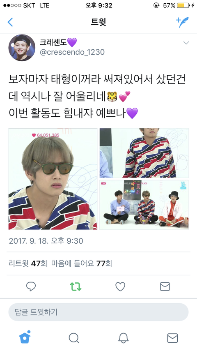This screenshot has height=351, width=197.
Task: Switch to the Home tab
Action: tap(25, 337)
